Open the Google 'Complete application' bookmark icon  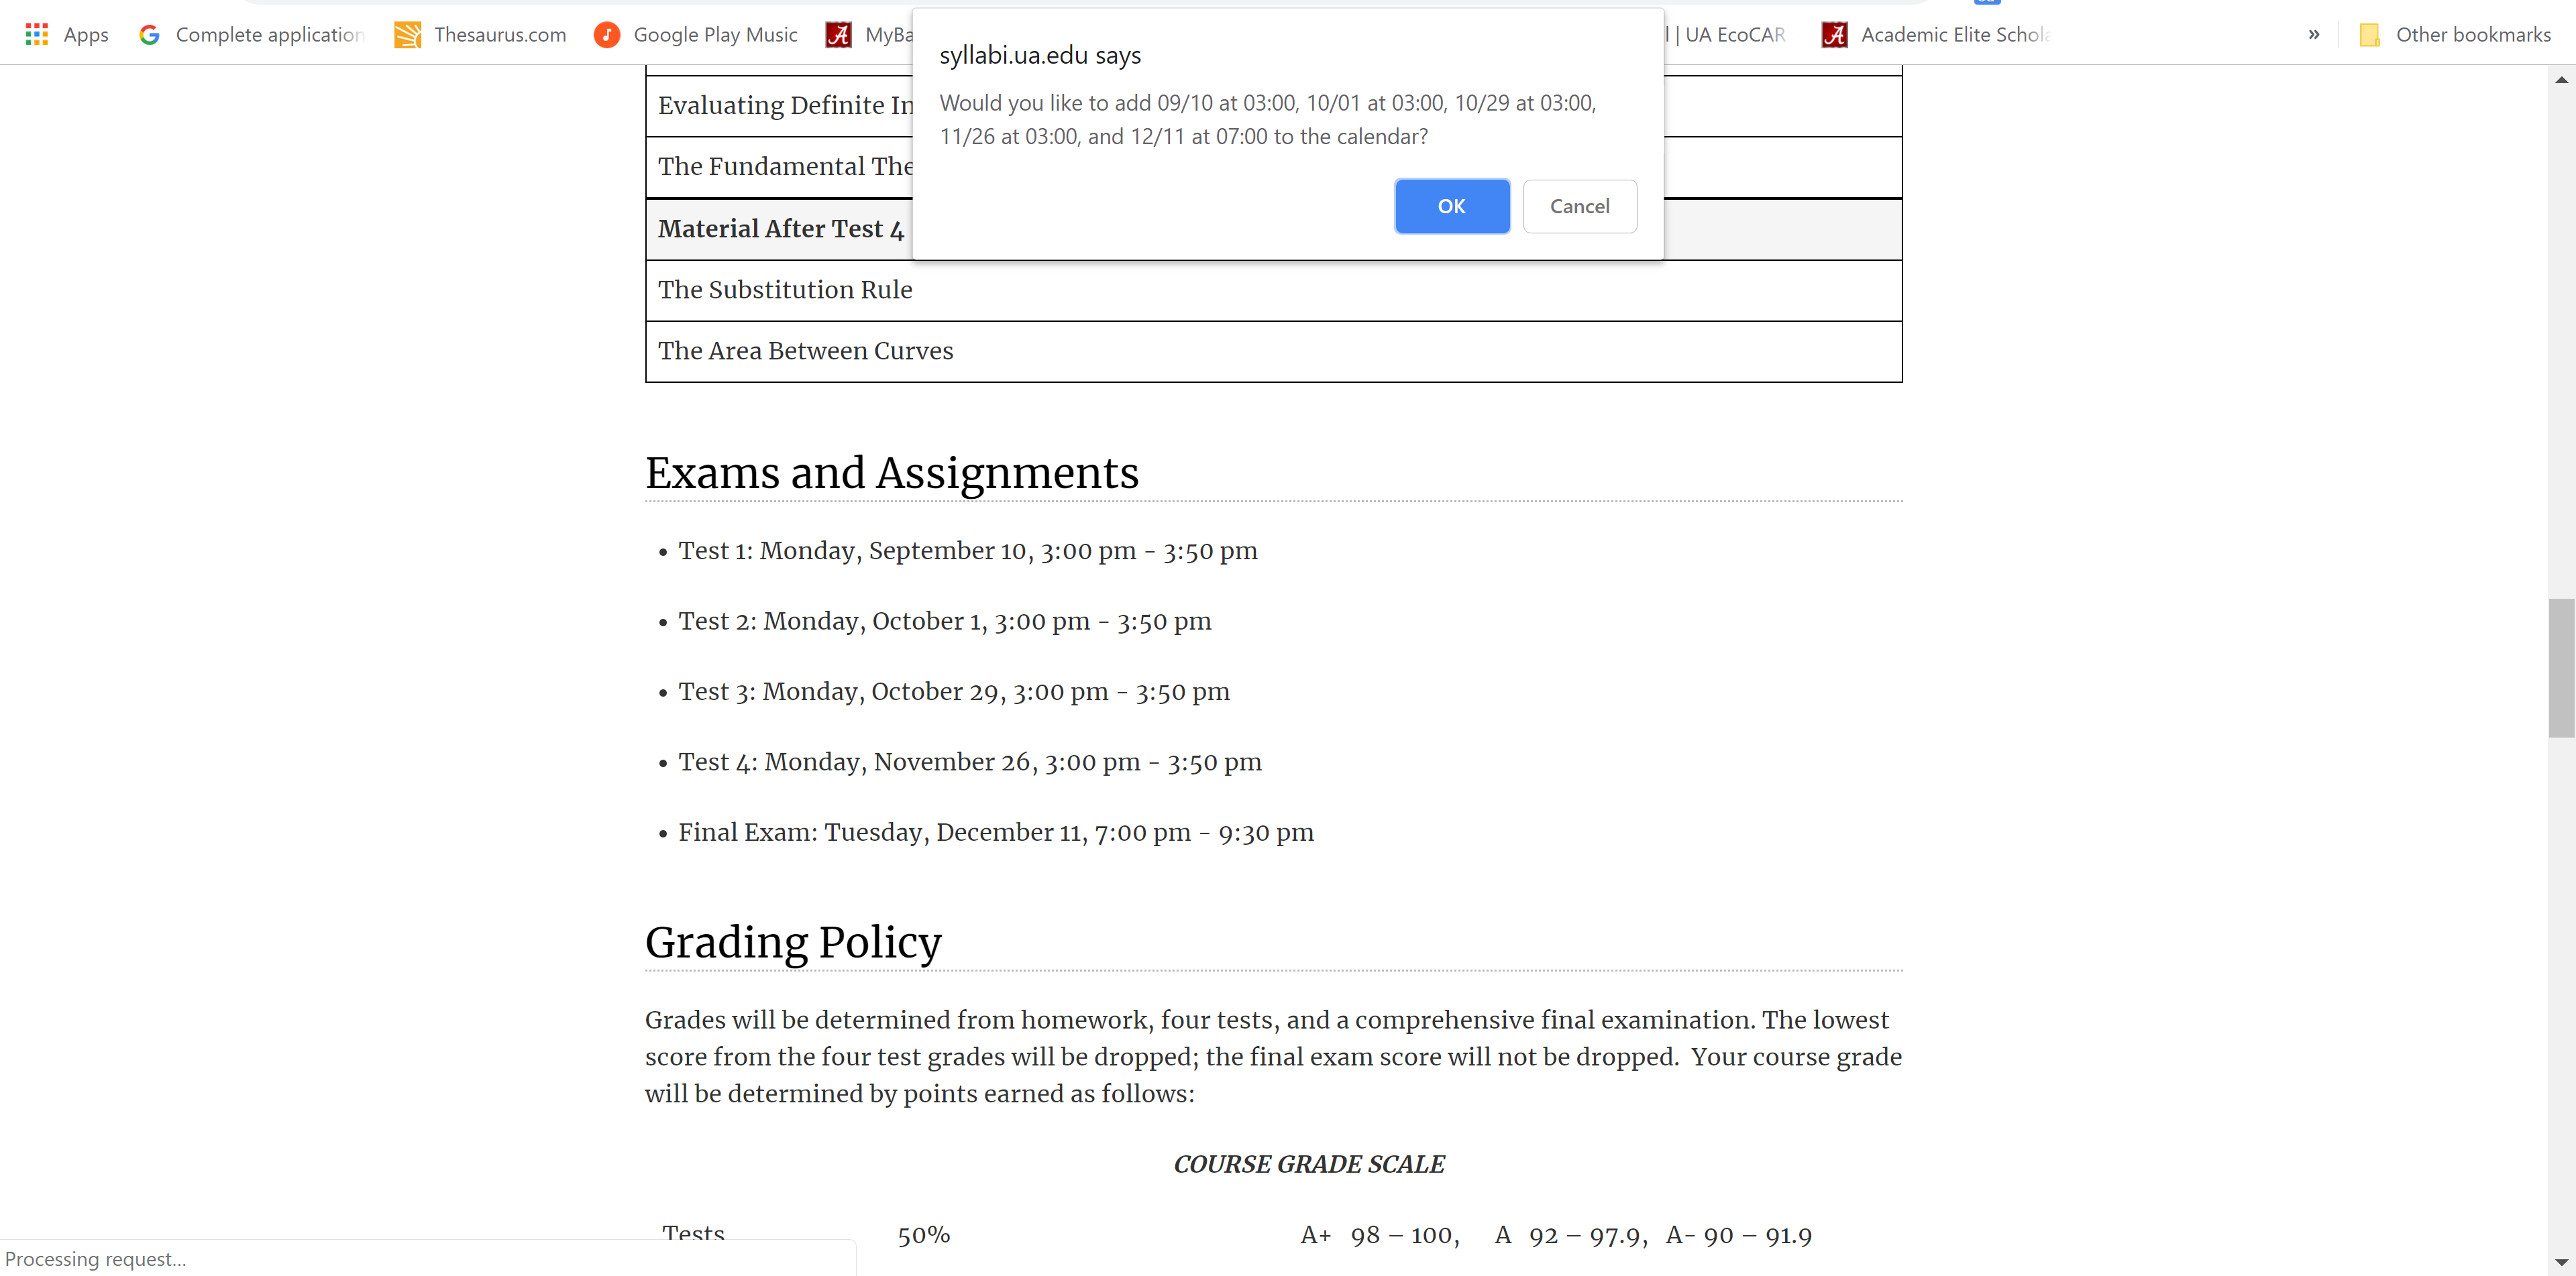pyautogui.click(x=150, y=35)
